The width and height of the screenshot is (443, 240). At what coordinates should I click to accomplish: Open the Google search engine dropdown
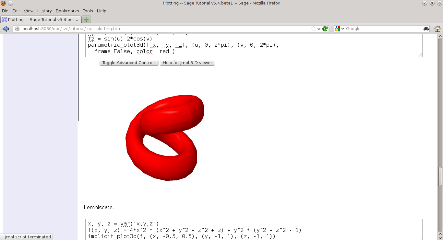340,29
